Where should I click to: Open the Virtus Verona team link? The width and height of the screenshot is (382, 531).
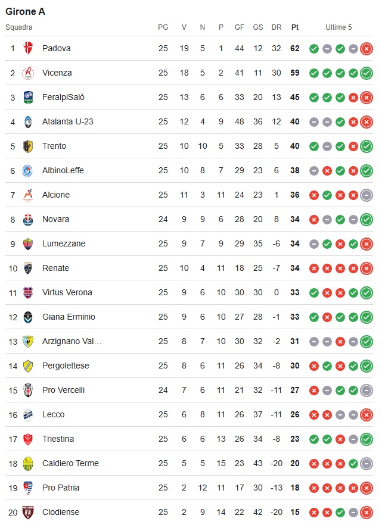pyautogui.click(x=67, y=292)
